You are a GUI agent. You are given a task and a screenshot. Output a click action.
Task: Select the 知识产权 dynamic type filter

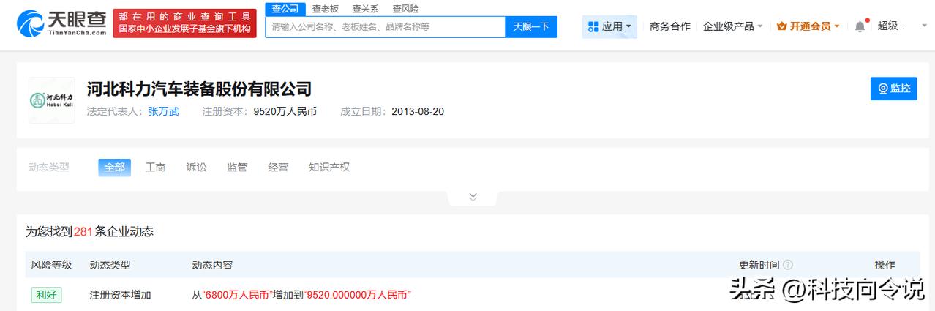[329, 167]
